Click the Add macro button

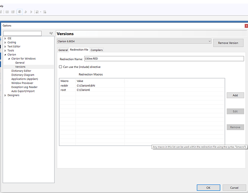click(235, 95)
